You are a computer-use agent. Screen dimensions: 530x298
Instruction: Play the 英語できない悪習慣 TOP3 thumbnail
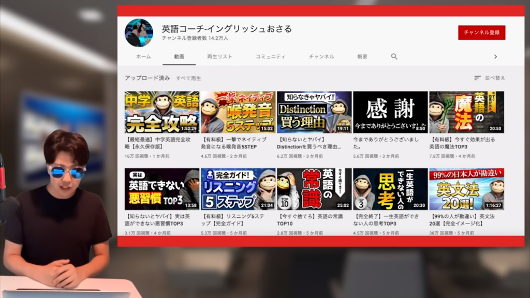[x=162, y=189]
